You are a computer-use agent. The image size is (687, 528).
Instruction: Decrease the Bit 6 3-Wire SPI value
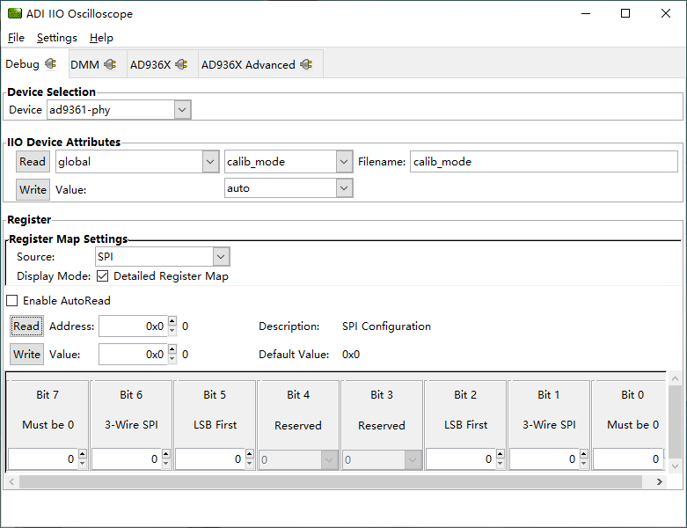[166, 464]
